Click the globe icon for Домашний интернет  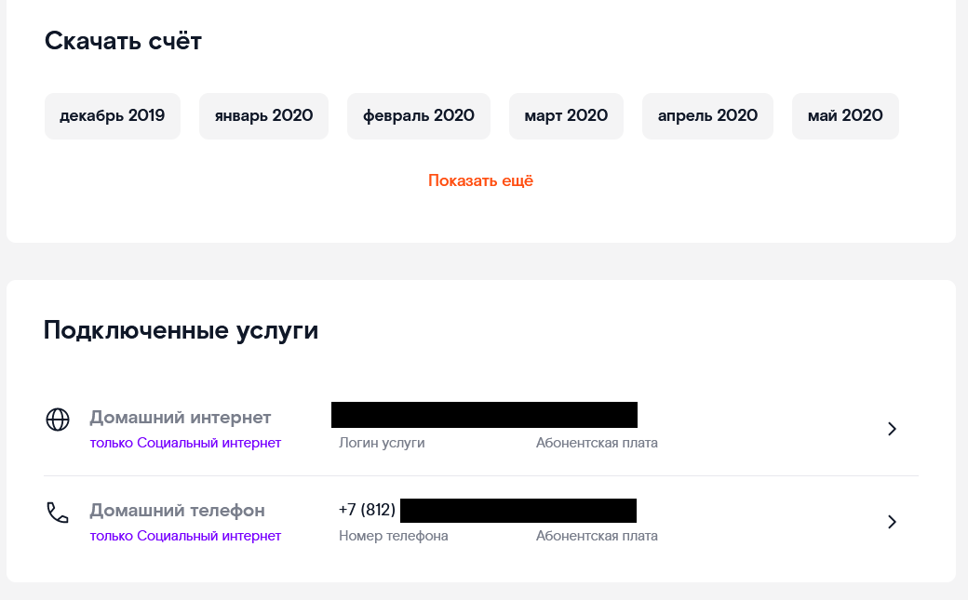click(x=58, y=420)
